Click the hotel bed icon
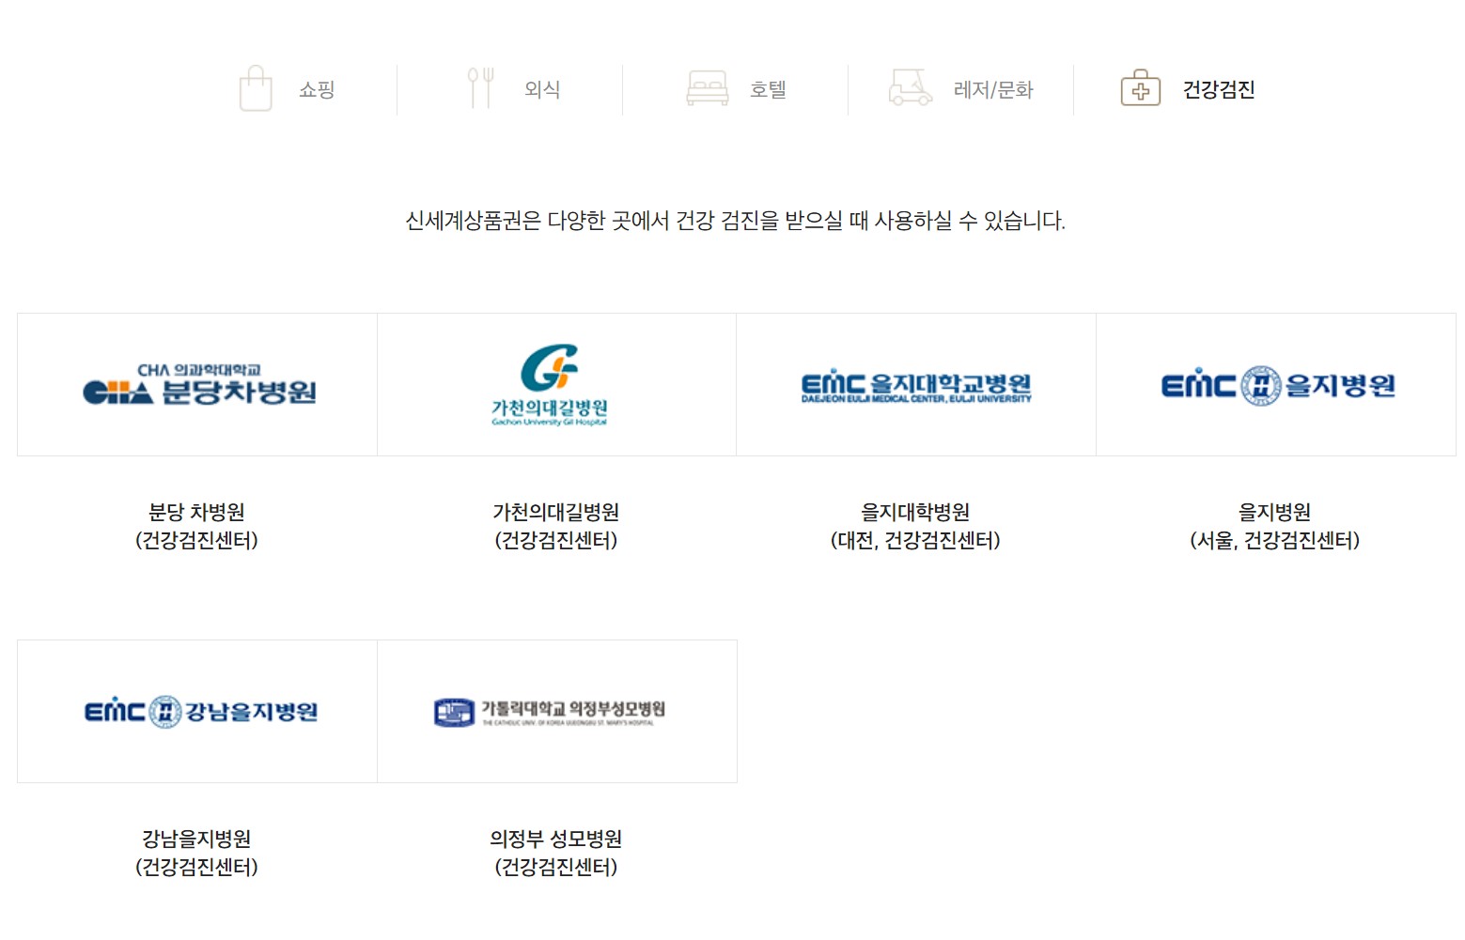Screen dimensions: 1465x940 (x=708, y=88)
